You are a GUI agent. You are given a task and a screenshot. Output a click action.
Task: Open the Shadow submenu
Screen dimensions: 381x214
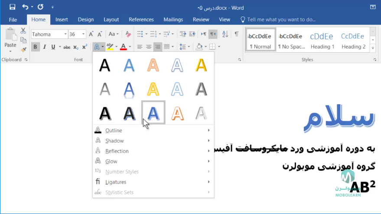point(153,141)
